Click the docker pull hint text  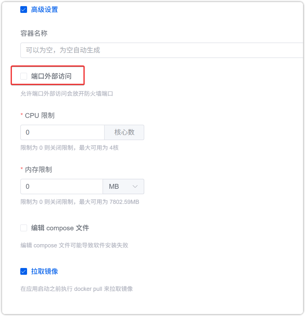tap(77, 289)
